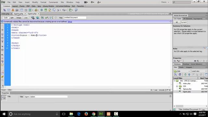208x117 pixels.
Task: Click the Insert Div Tag icon
Action: pyautogui.click(x=26, y=10)
